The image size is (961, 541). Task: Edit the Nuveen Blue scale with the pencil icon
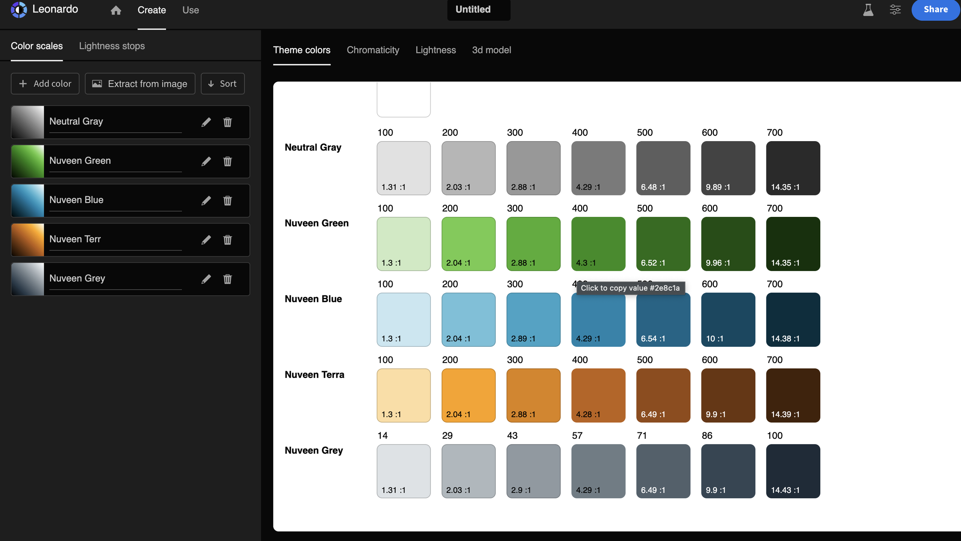pyautogui.click(x=206, y=201)
